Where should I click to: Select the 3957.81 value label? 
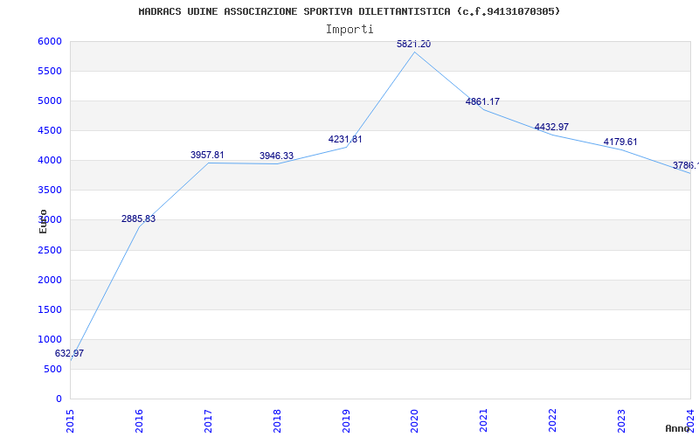coord(207,156)
